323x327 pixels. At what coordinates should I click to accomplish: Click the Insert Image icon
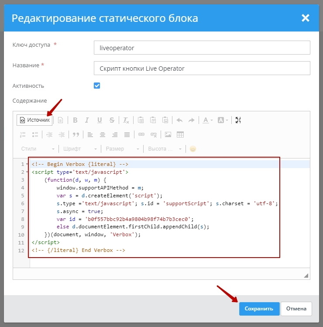pos(168,134)
